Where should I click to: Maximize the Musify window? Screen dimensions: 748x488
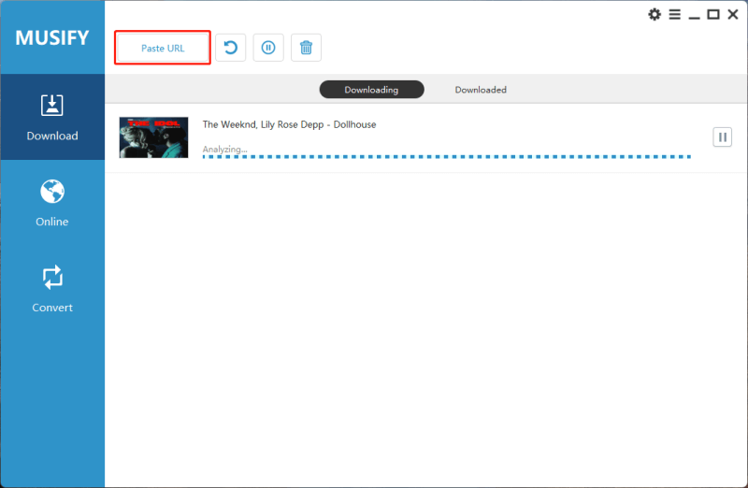click(x=713, y=14)
